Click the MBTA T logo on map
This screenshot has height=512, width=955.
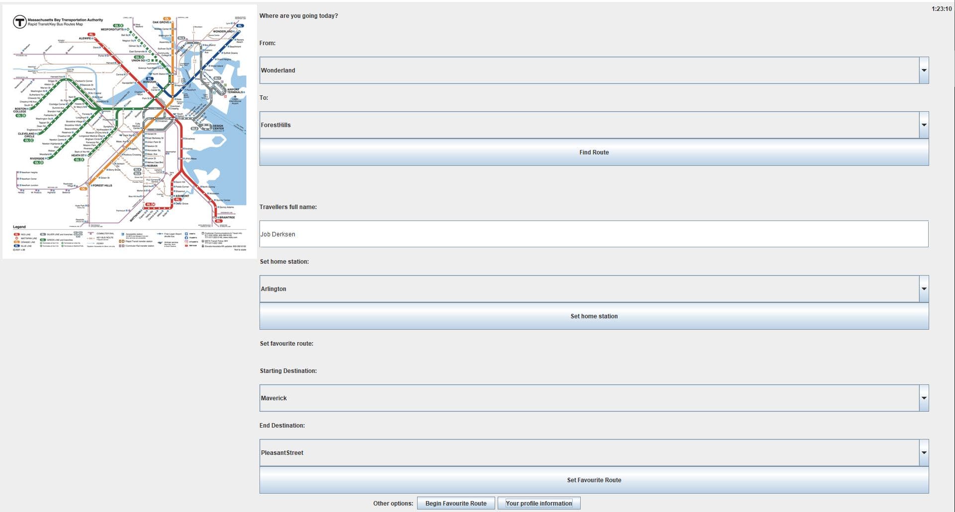tap(19, 22)
